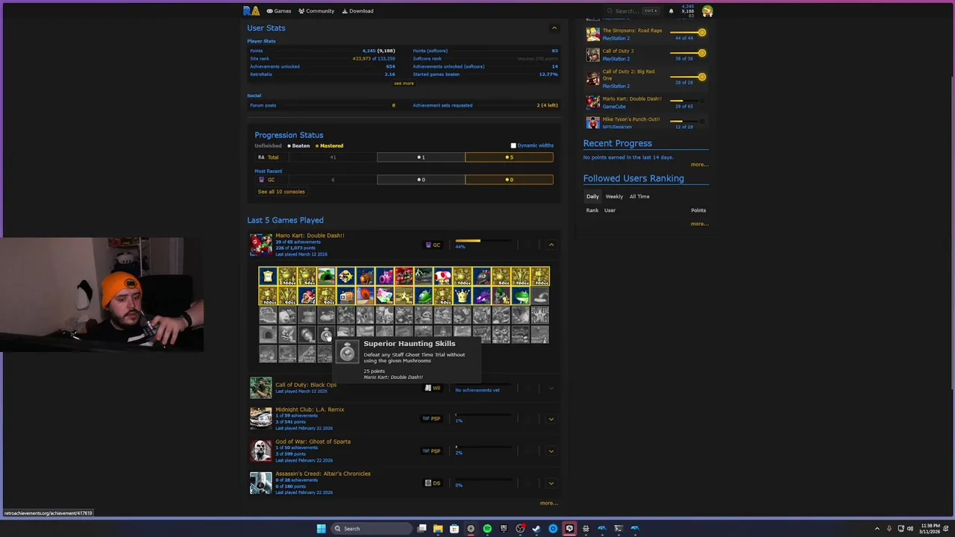The height and width of the screenshot is (537, 955).
Task: Open Steam from the taskbar
Action: coord(536,529)
